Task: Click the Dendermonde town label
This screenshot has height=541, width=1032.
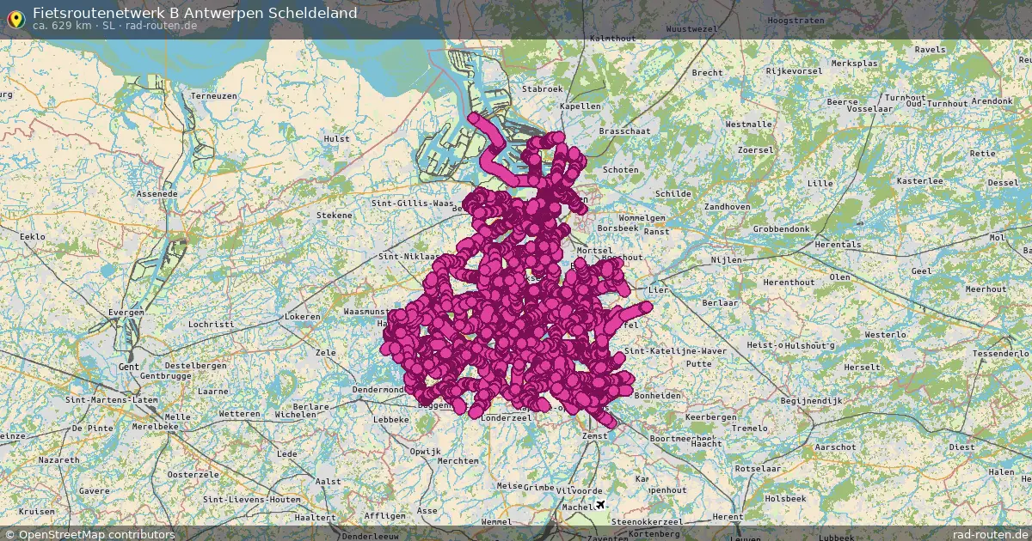Action: click(378, 389)
